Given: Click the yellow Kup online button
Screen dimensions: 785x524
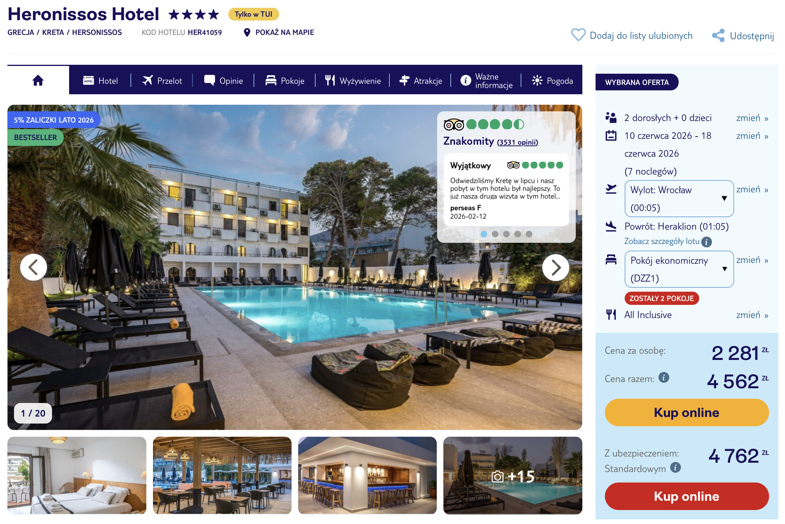Looking at the screenshot, I should (686, 412).
